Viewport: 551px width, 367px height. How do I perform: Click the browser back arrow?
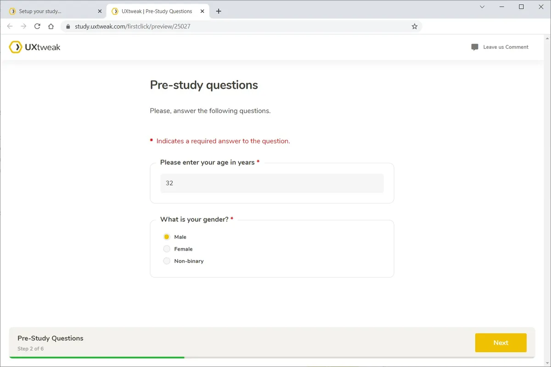pyautogui.click(x=10, y=26)
